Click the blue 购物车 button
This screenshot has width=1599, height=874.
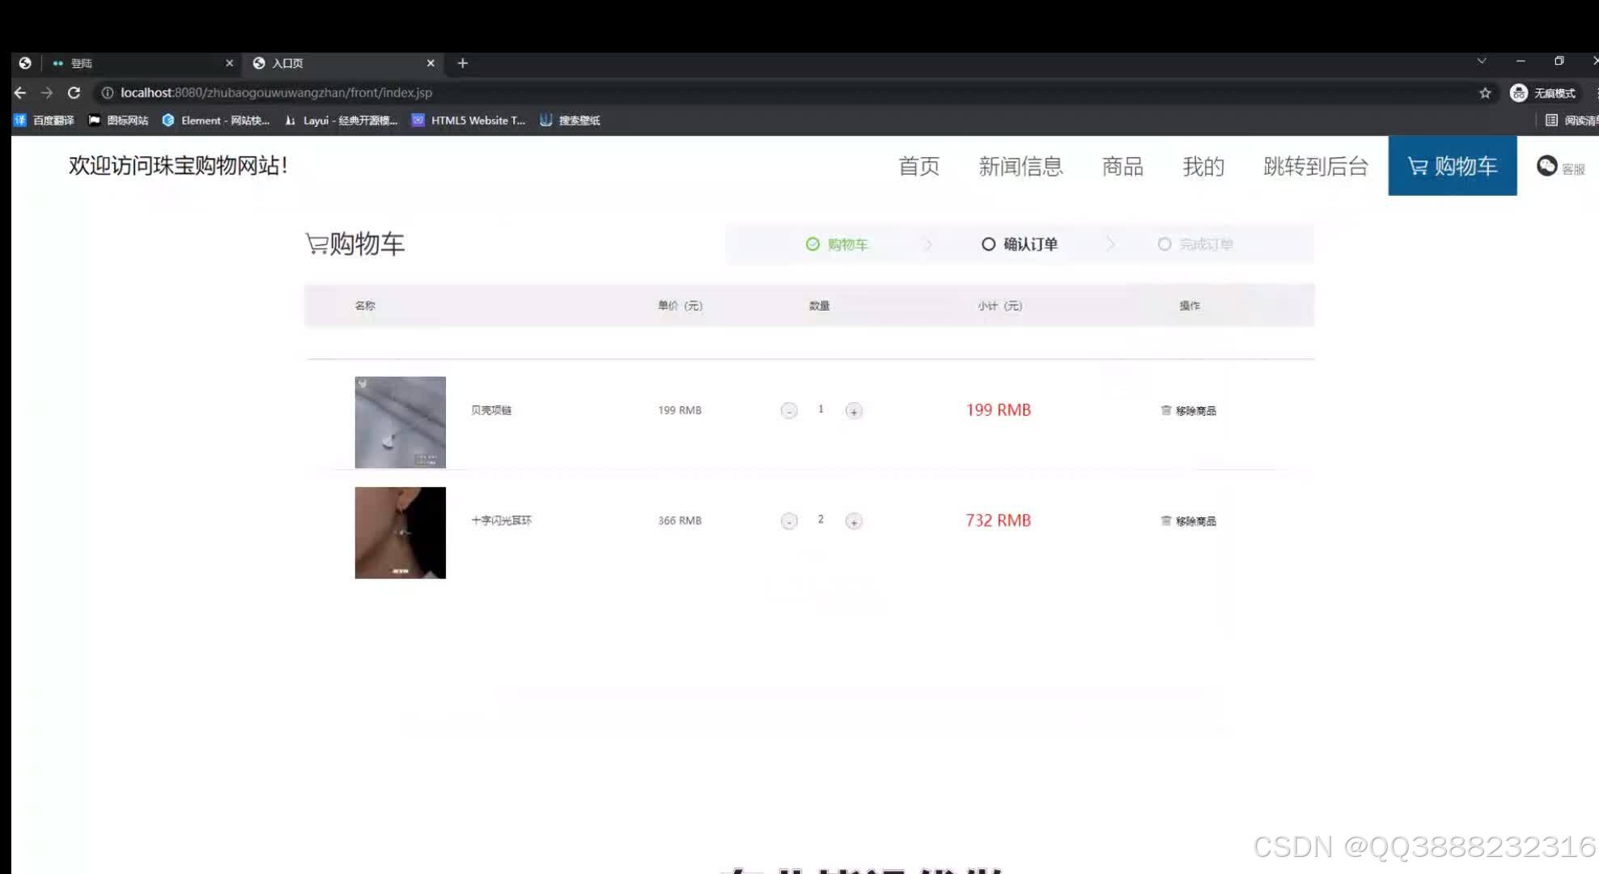point(1453,166)
